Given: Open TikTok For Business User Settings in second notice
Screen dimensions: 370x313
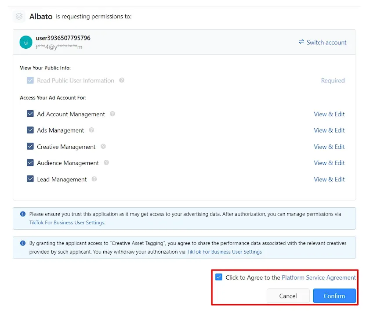Looking at the screenshot, I should click(224, 252).
